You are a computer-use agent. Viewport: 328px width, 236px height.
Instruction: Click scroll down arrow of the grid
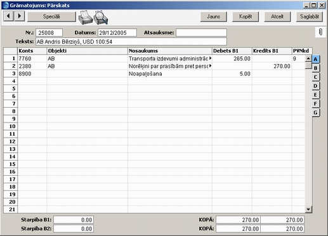click(308, 209)
